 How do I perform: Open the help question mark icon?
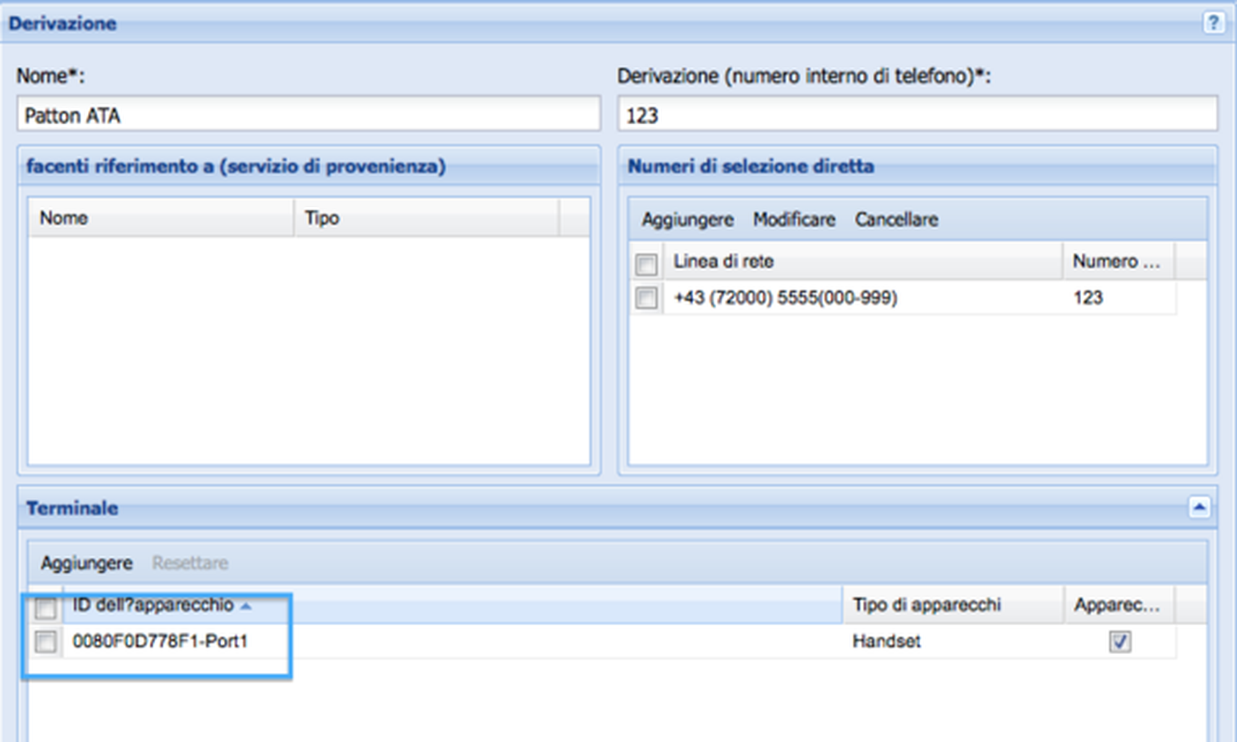[x=1212, y=23]
